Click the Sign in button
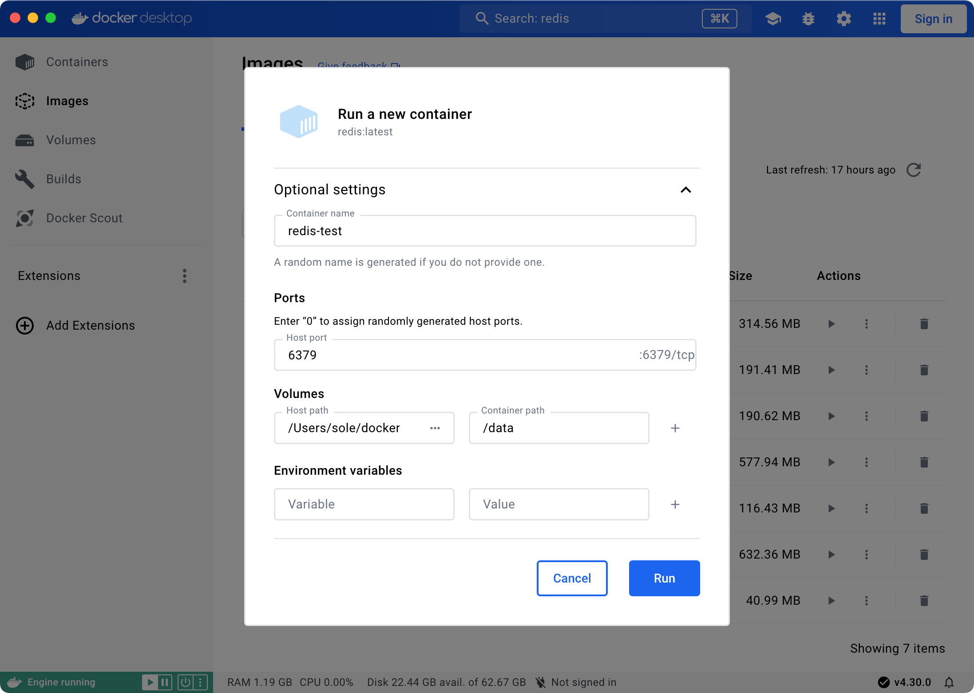Screen dimensions: 974x693 [x=933, y=19]
